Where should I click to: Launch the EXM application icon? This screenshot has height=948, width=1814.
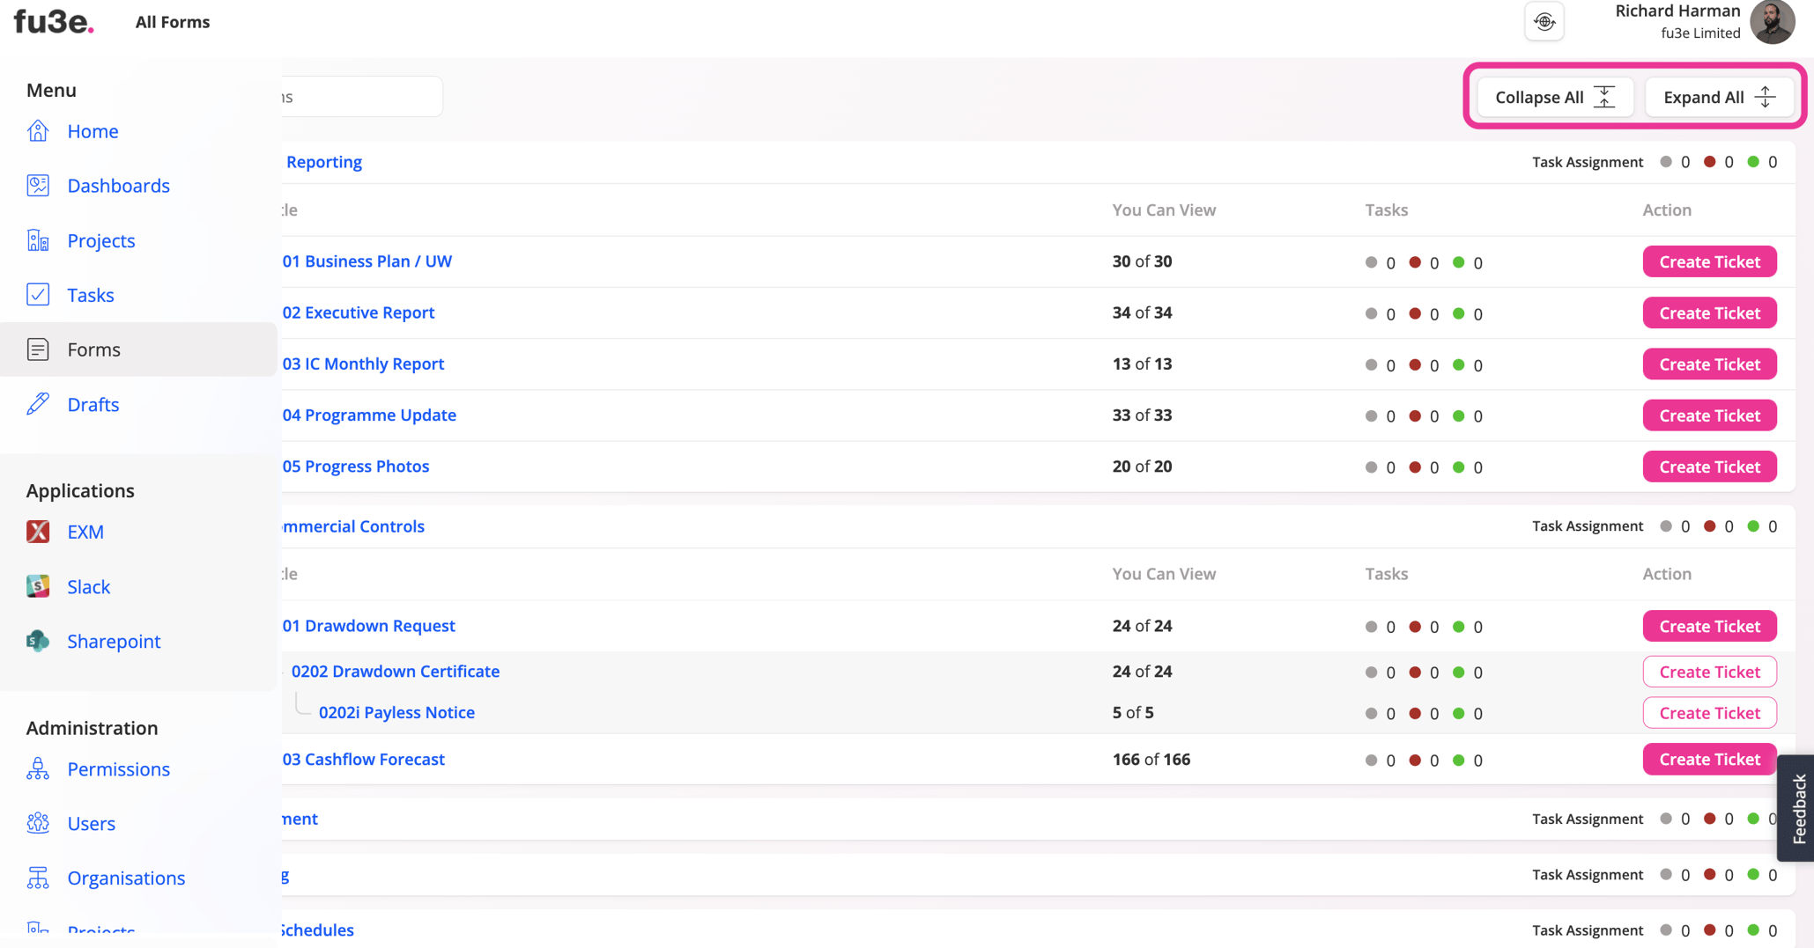(38, 531)
